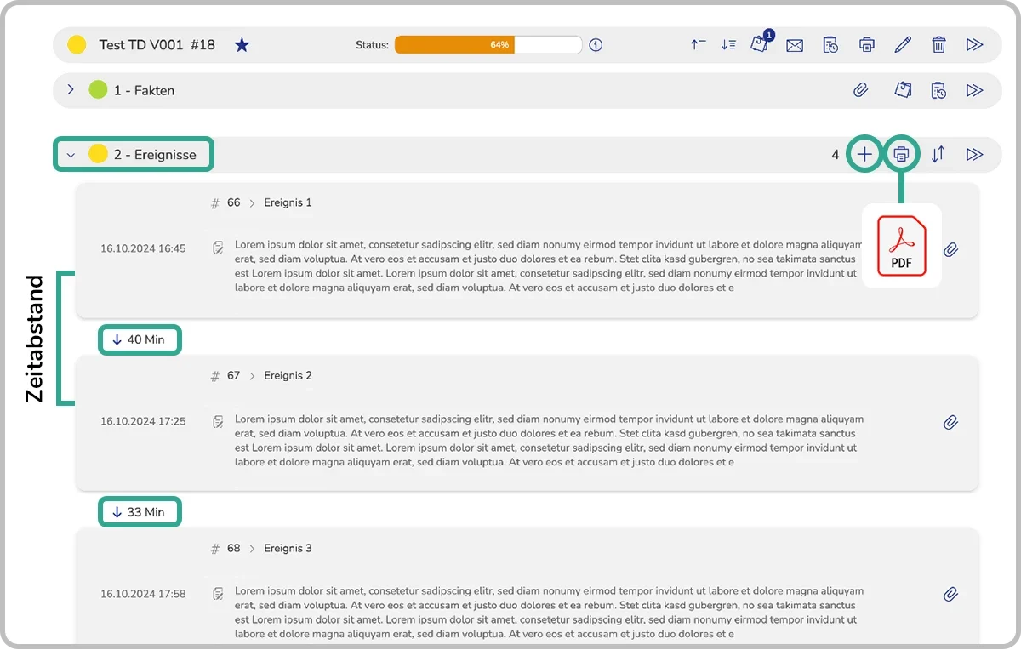Click the favorite star next to Test TD V001
The image size is (1021, 650).
tap(242, 45)
